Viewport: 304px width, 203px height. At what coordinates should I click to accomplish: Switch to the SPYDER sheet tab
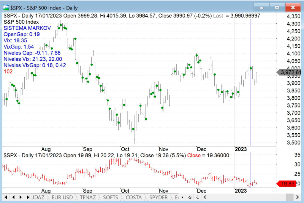click(x=159, y=197)
